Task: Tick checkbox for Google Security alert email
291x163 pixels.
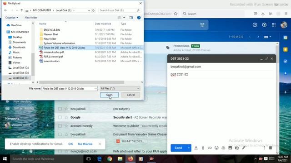Action: (60, 117)
